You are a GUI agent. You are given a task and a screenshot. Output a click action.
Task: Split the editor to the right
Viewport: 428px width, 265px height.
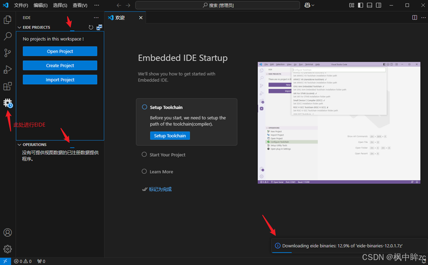click(x=414, y=17)
